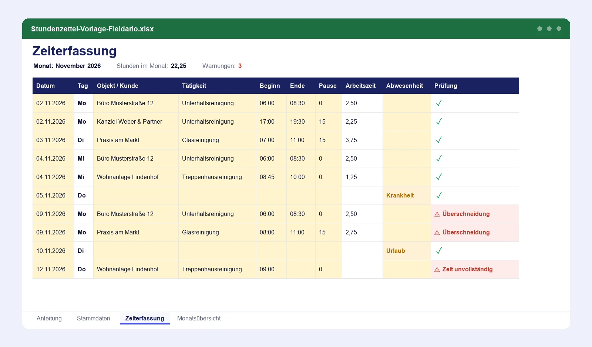Click checkmark in Krankheit row 05.11.2026
The height and width of the screenshot is (347, 592).
[439, 195]
